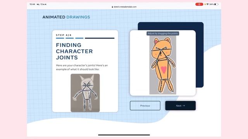The width and height of the screenshot is (248, 139).
Task: Click the pink heart on the bear
Action: 164,70
